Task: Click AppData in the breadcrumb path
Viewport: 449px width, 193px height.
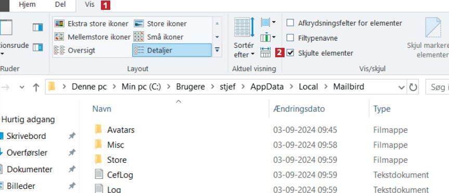Action: click(267, 87)
